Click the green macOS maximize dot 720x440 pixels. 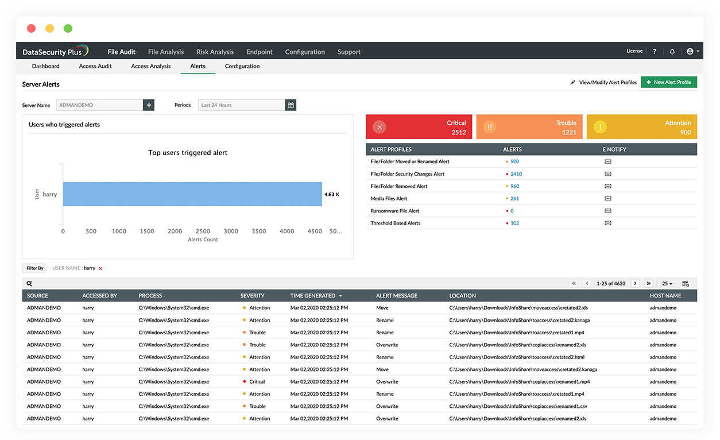(68, 28)
